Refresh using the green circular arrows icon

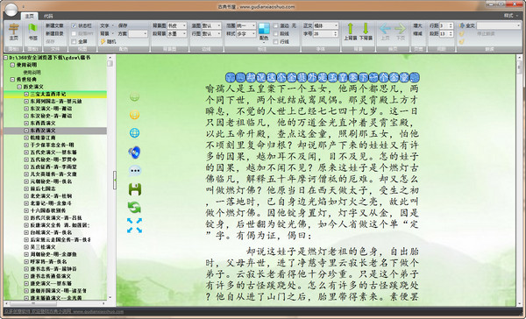pos(134,208)
